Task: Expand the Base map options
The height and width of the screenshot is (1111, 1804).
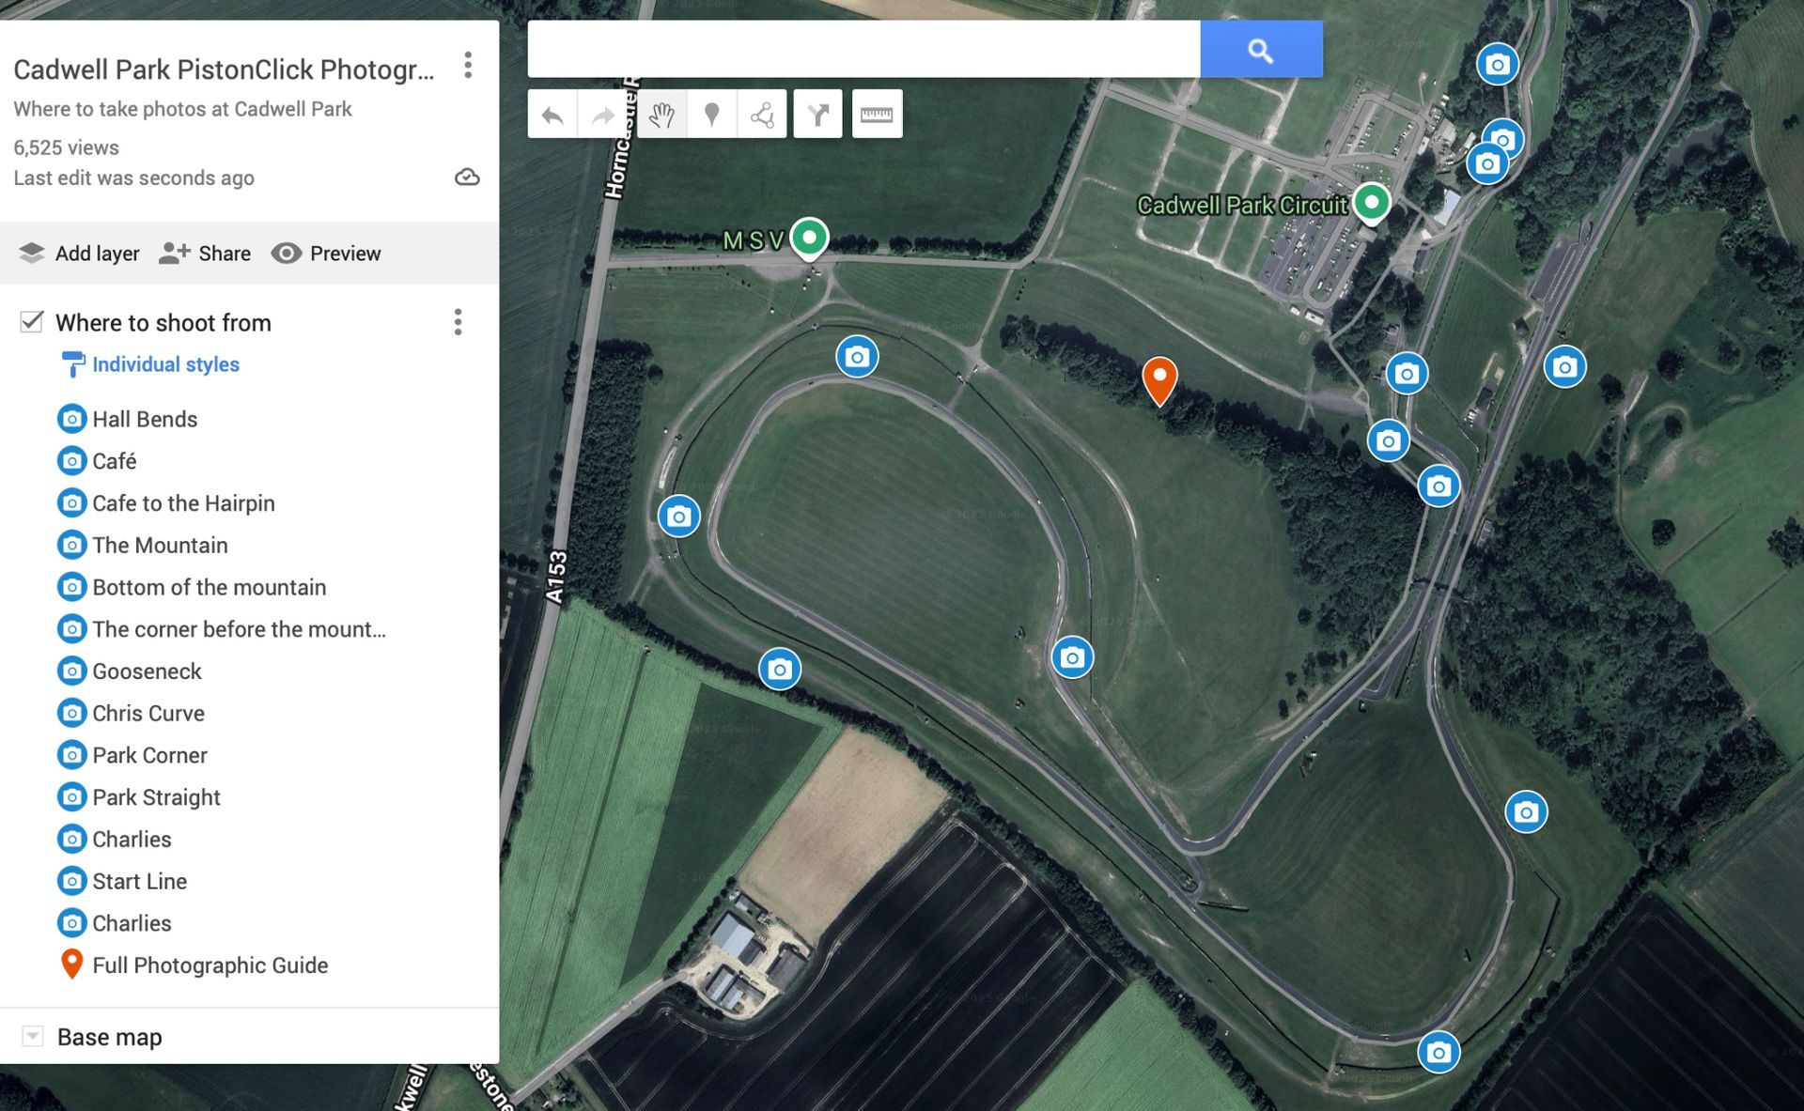Action: [x=34, y=1036]
